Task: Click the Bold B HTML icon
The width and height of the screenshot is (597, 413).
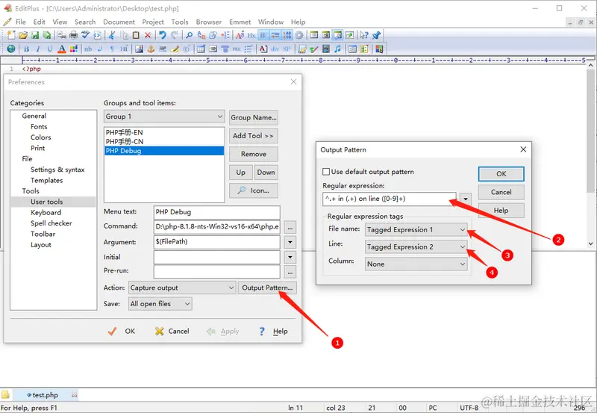Action: coord(26,49)
